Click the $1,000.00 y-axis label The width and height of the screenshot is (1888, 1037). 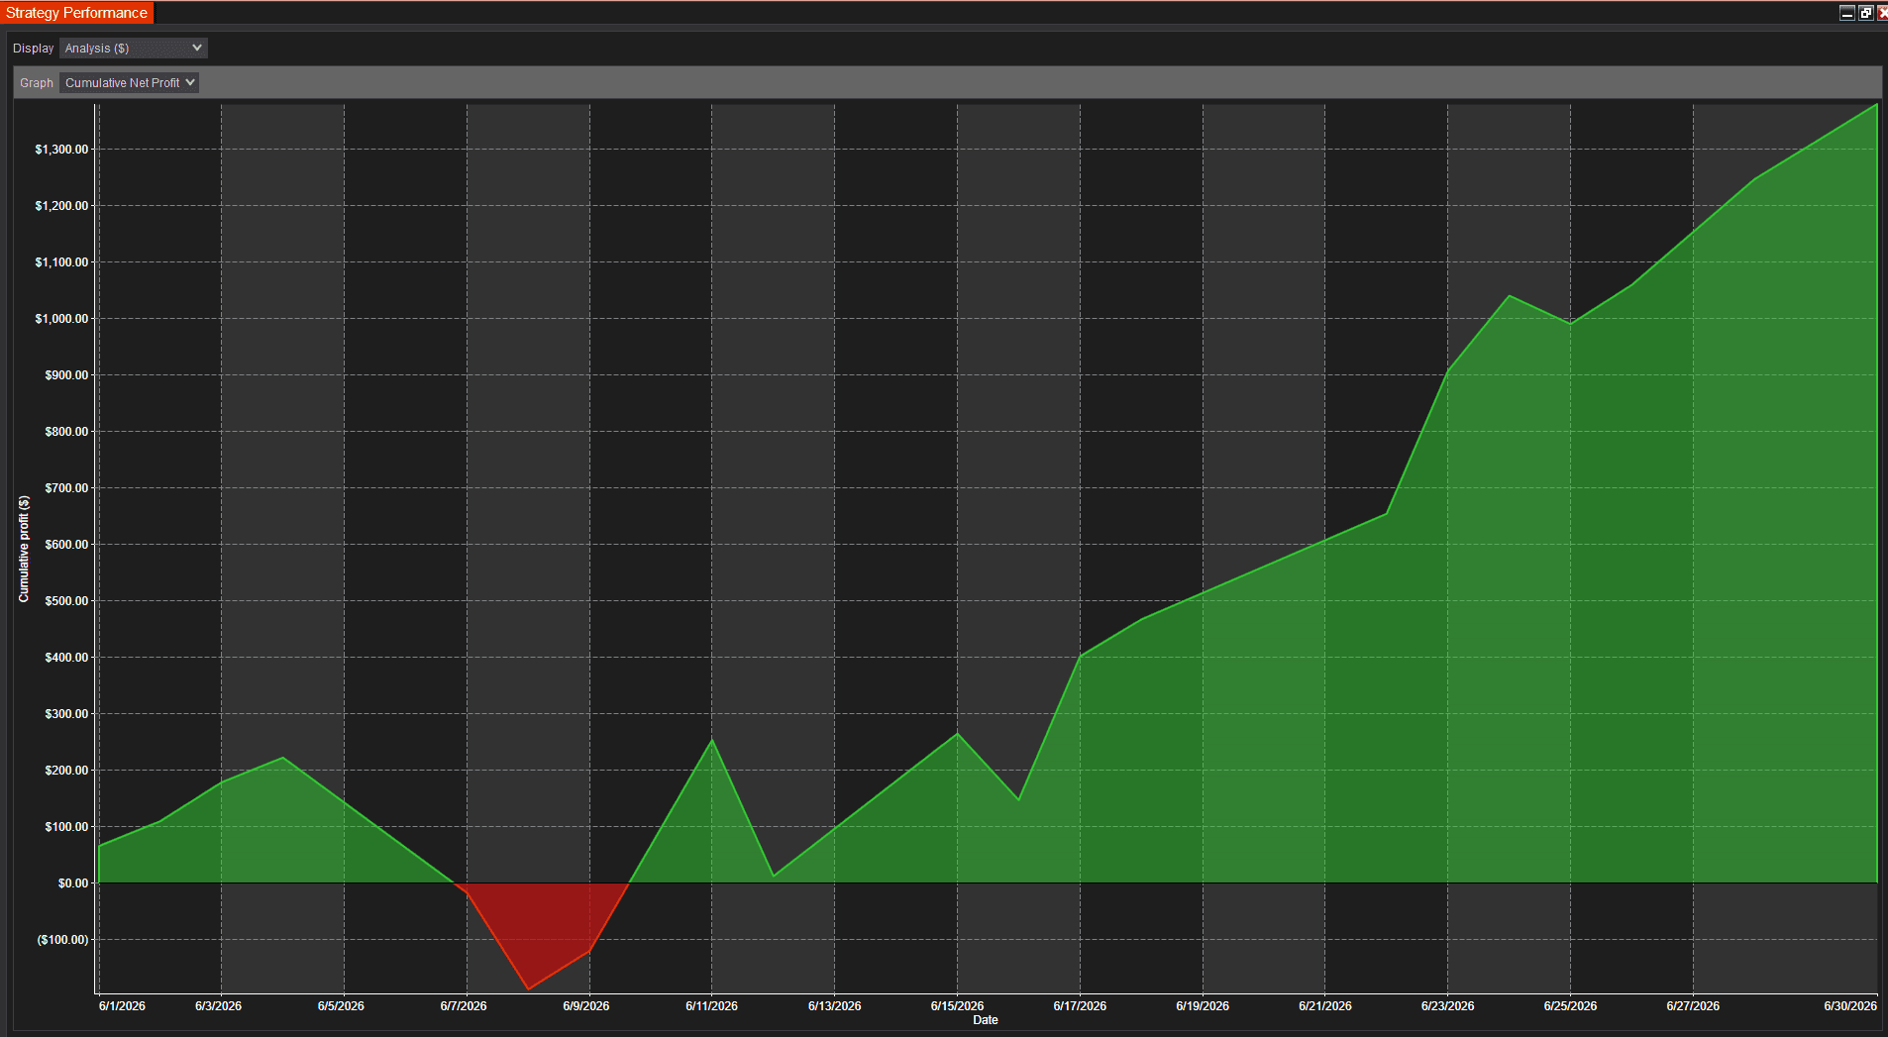(x=61, y=319)
